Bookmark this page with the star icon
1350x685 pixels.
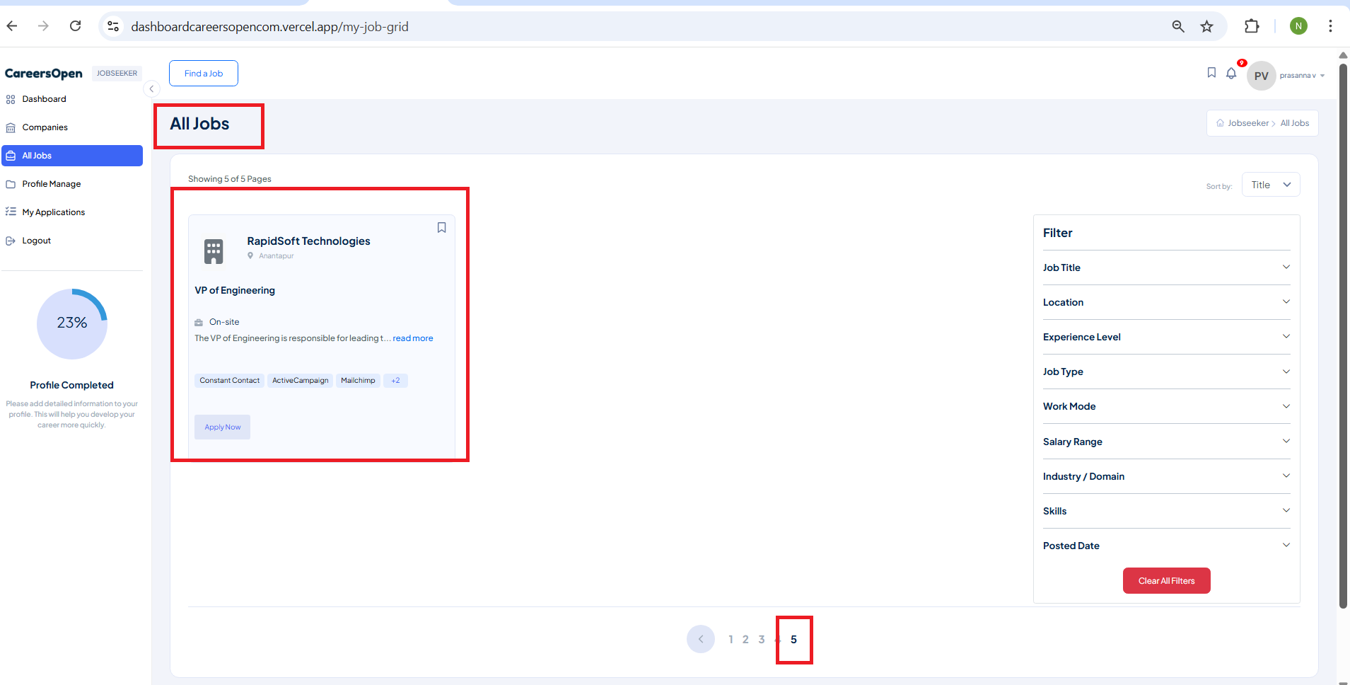[1206, 26]
